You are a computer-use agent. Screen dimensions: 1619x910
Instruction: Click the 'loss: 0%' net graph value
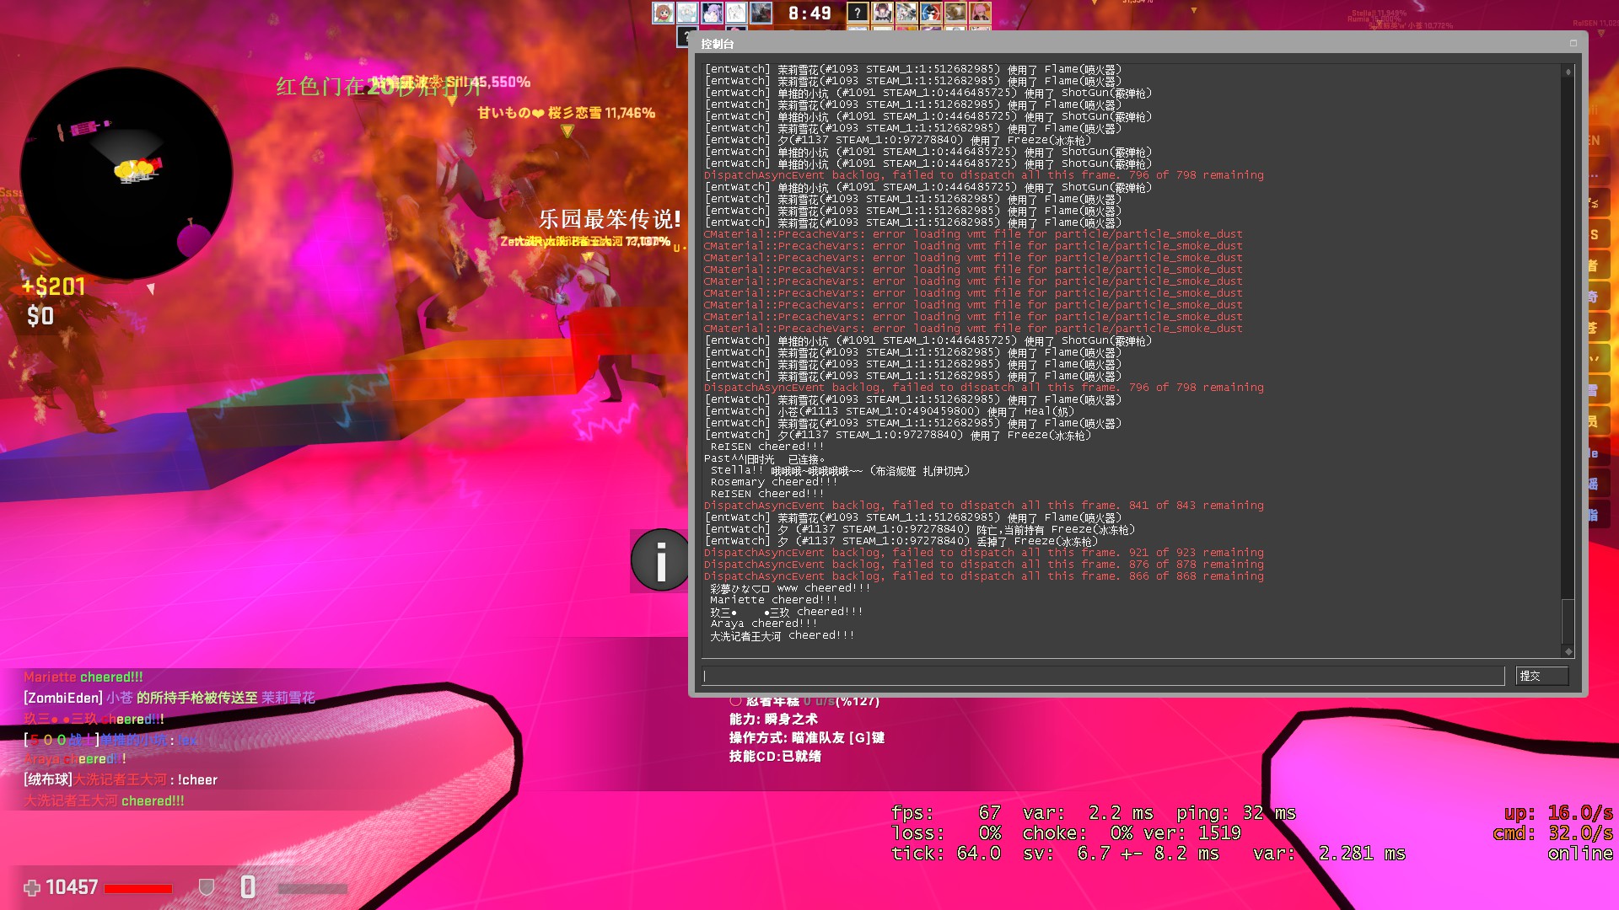pos(946,833)
